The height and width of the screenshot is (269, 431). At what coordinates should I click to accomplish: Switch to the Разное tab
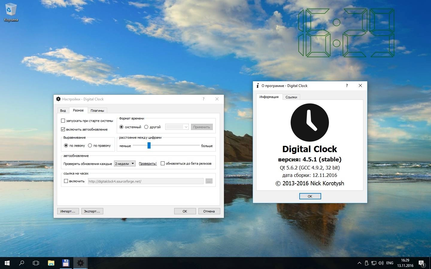pyautogui.click(x=78, y=110)
